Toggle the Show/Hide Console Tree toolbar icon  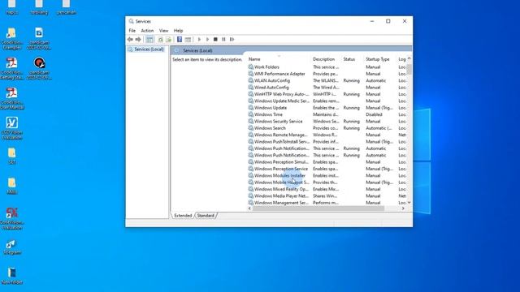click(149, 40)
